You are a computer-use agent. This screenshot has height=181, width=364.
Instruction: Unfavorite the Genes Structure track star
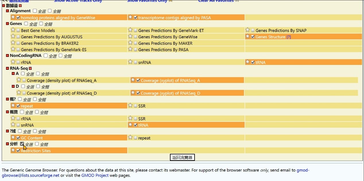coord(247,36)
